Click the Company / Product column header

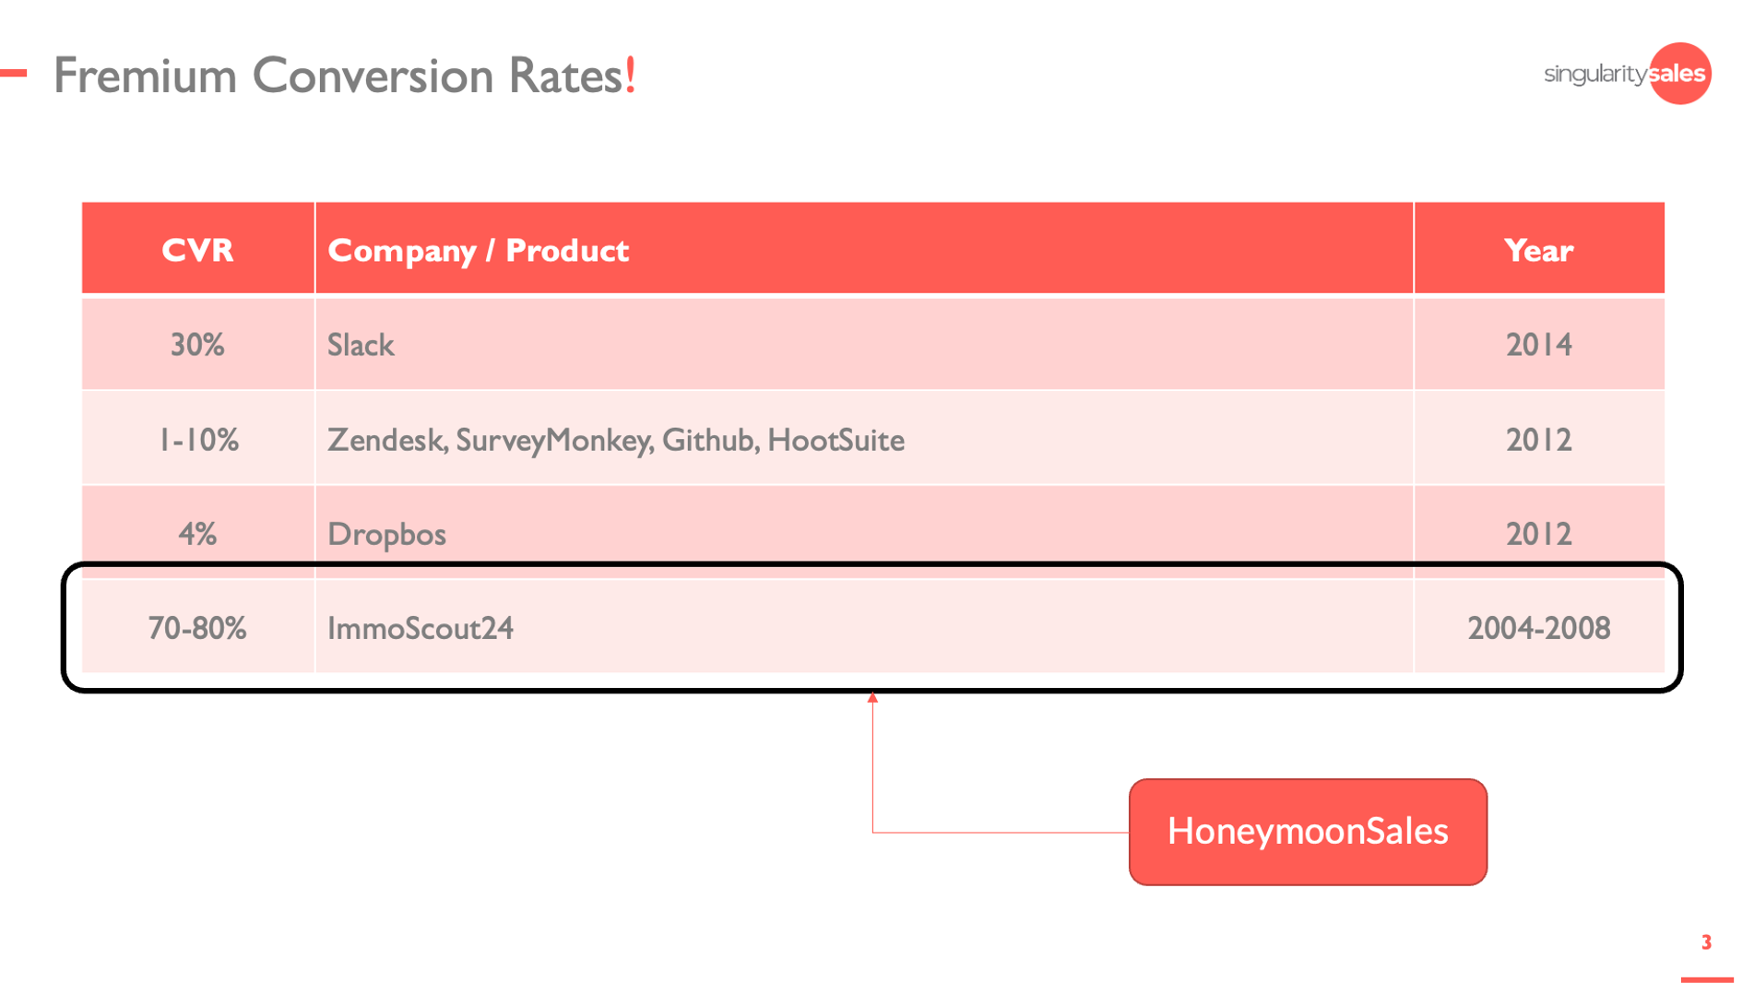(x=478, y=250)
